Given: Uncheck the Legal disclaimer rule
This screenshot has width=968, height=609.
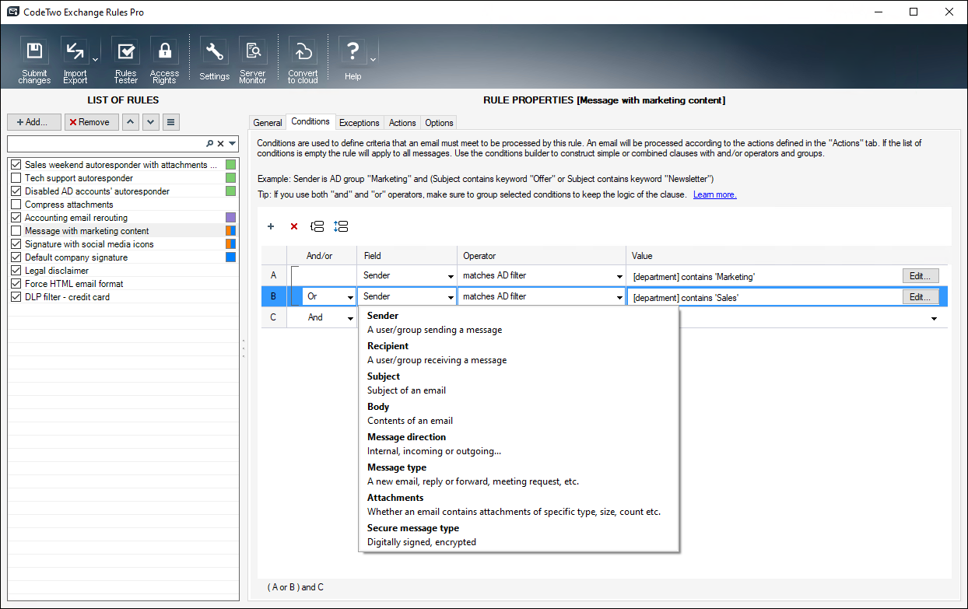Looking at the screenshot, I should point(16,271).
